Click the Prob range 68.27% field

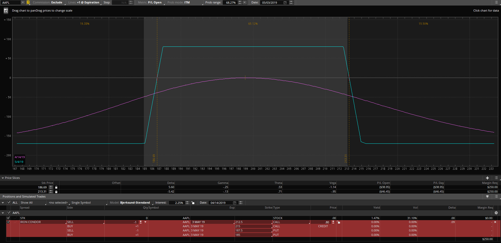230,2
